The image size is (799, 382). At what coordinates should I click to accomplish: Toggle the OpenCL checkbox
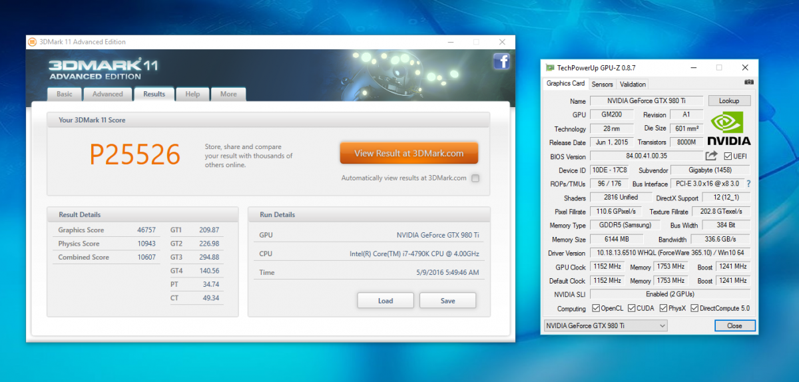(595, 309)
